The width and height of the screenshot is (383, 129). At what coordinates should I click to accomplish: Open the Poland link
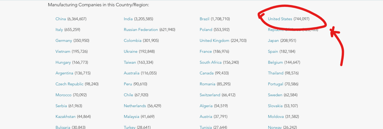tap(206, 30)
